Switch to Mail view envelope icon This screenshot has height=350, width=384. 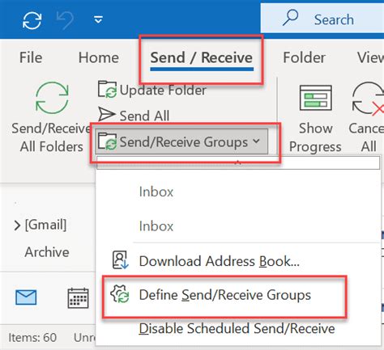click(x=26, y=297)
